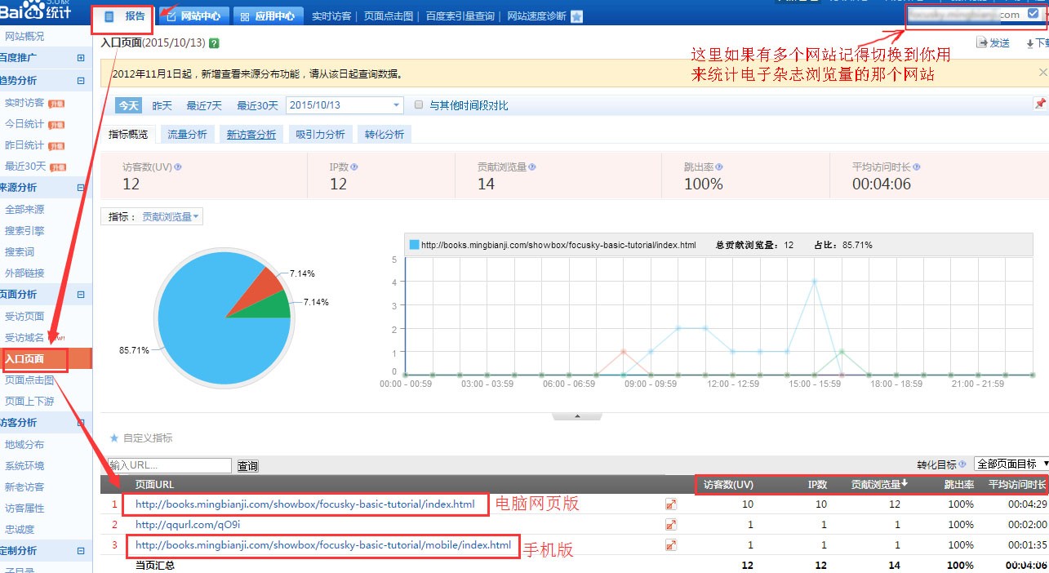Toggle the checkbox in the site selector
This screenshot has width=1049, height=573.
click(x=1033, y=14)
